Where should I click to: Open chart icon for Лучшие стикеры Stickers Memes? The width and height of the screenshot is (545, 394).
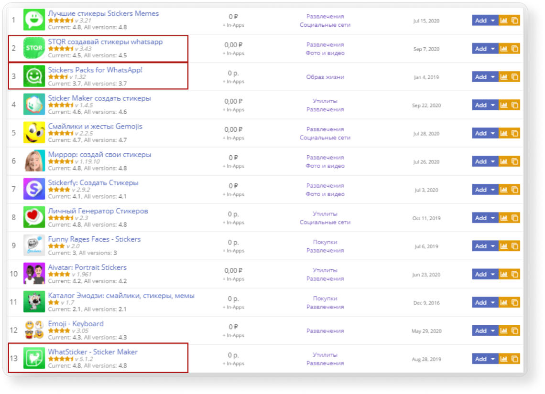[x=503, y=21]
